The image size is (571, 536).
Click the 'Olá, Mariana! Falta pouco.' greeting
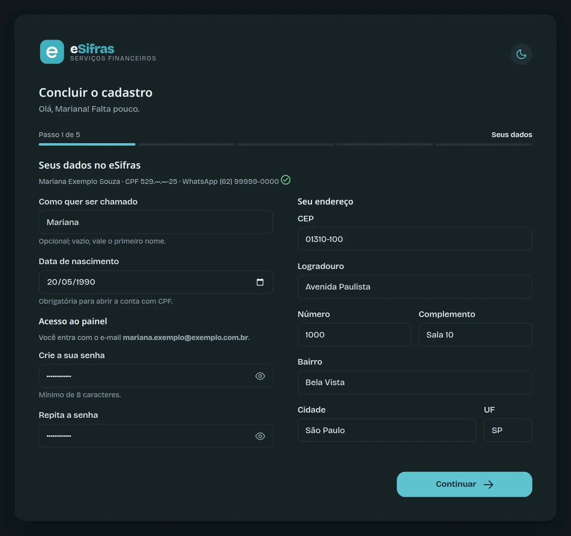(89, 109)
